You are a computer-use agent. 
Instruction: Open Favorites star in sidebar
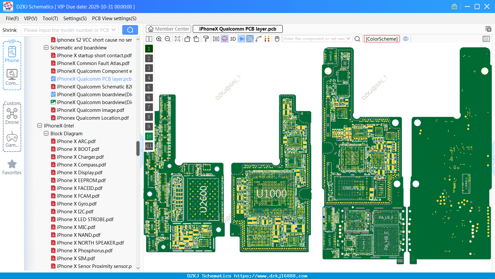click(x=12, y=167)
